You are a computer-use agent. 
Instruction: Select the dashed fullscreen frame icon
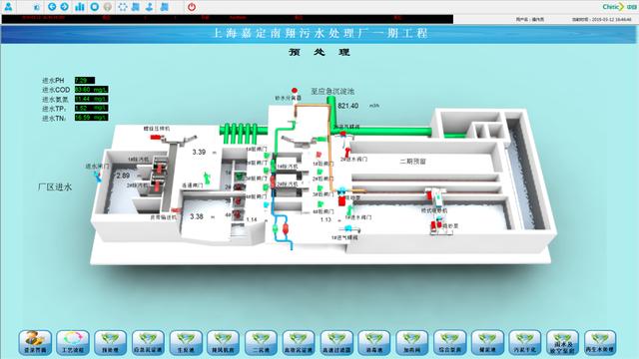(x=122, y=7)
